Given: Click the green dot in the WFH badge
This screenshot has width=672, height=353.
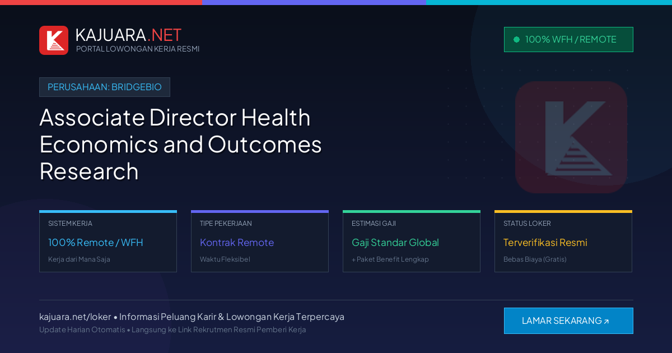Looking at the screenshot, I should coord(516,39).
